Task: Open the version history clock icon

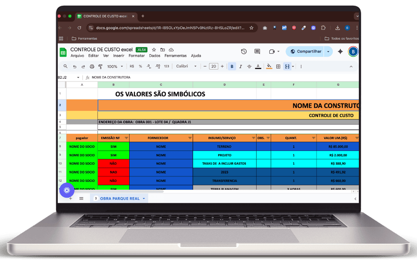Action: pyautogui.click(x=244, y=51)
